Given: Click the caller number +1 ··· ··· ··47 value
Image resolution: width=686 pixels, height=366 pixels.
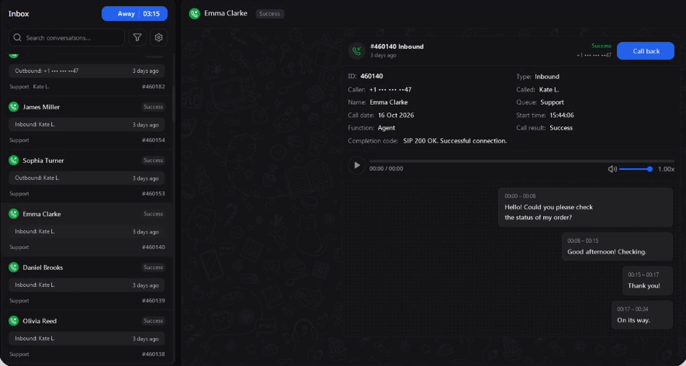Looking at the screenshot, I should pos(390,89).
